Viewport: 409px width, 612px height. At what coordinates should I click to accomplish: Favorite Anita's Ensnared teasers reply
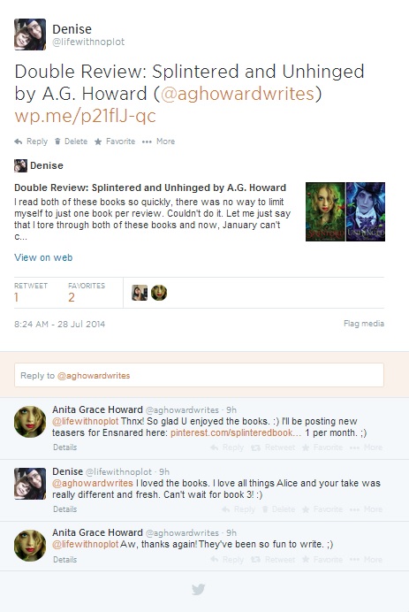pyautogui.click(x=322, y=448)
